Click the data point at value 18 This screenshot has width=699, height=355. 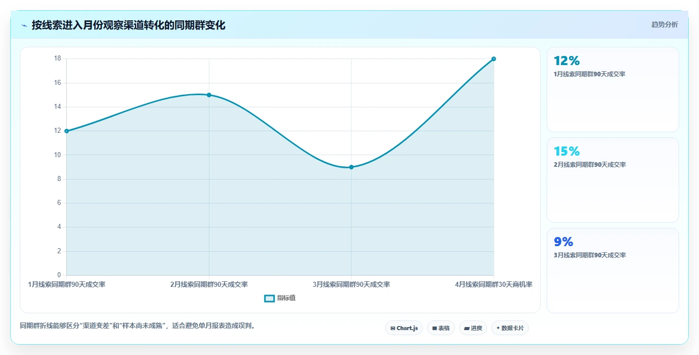pos(494,59)
